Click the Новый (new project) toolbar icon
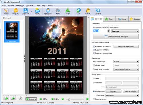The width and height of the screenshot is (143, 105). (6, 11)
